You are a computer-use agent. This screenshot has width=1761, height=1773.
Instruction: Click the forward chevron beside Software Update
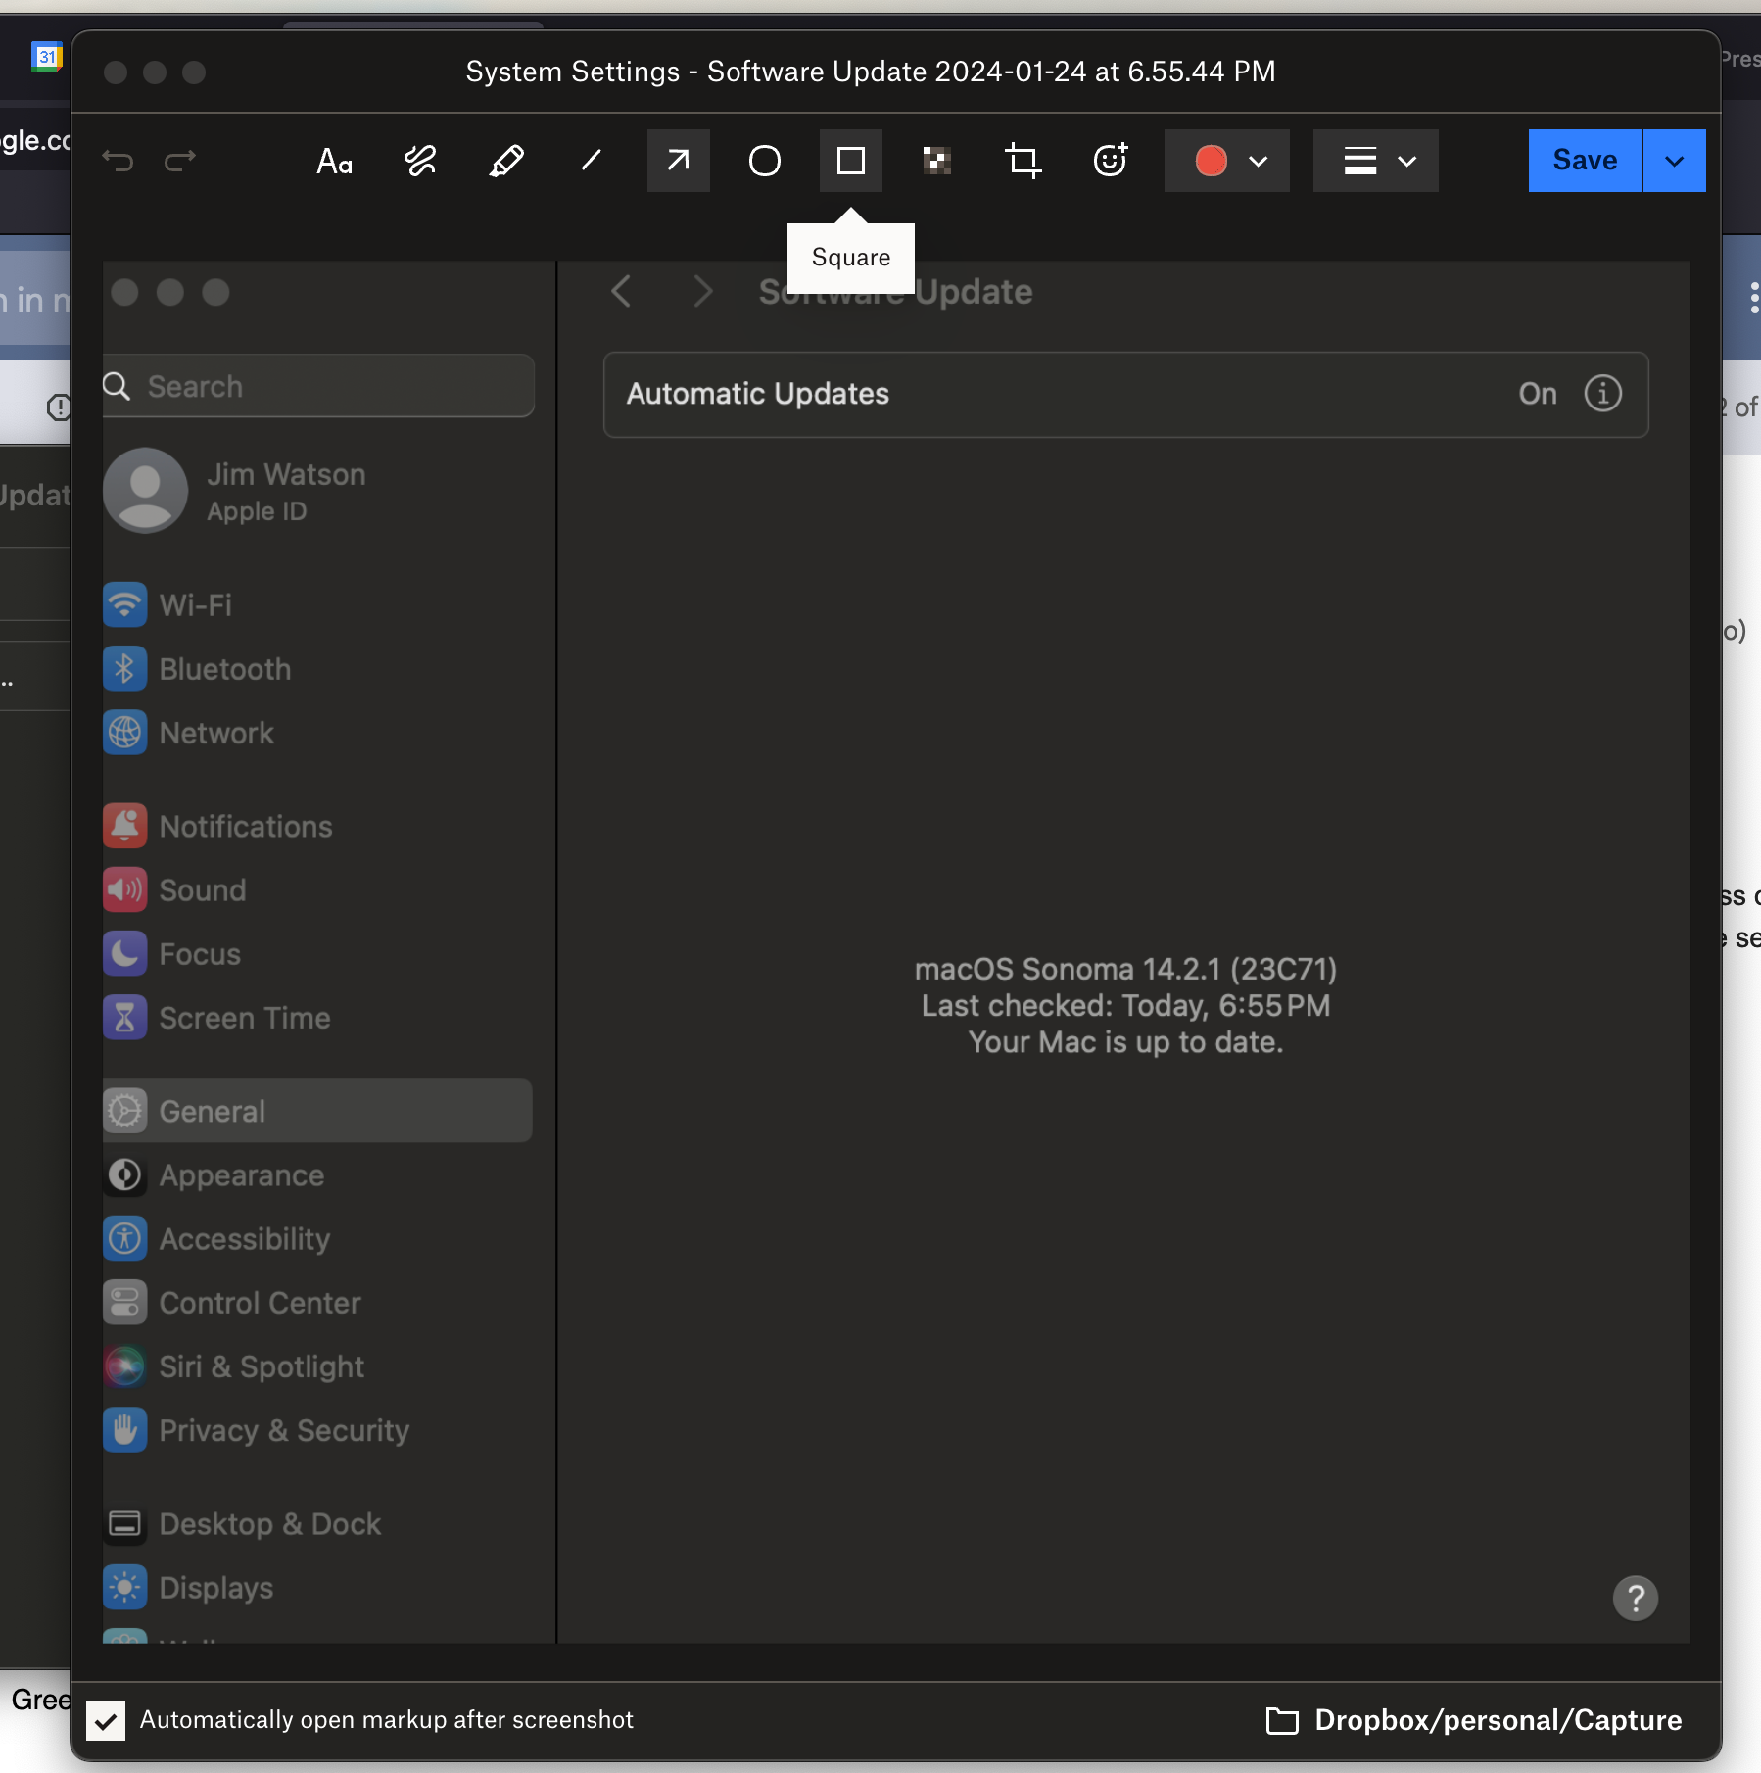click(702, 291)
